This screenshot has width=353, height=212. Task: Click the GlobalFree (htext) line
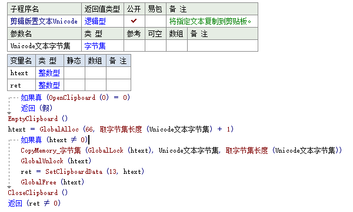52,182
